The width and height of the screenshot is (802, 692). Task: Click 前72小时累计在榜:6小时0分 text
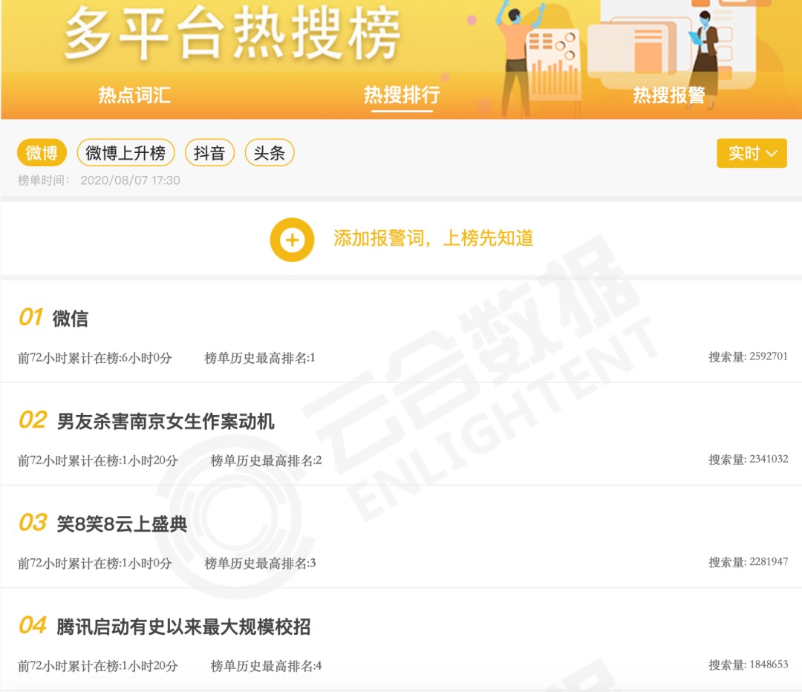pos(94,358)
